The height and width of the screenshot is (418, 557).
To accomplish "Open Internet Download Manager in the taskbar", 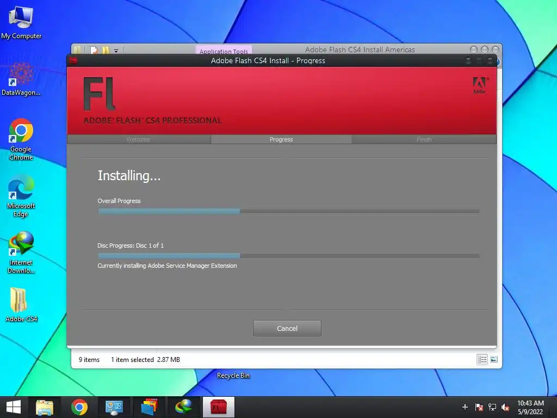I will pos(184,407).
